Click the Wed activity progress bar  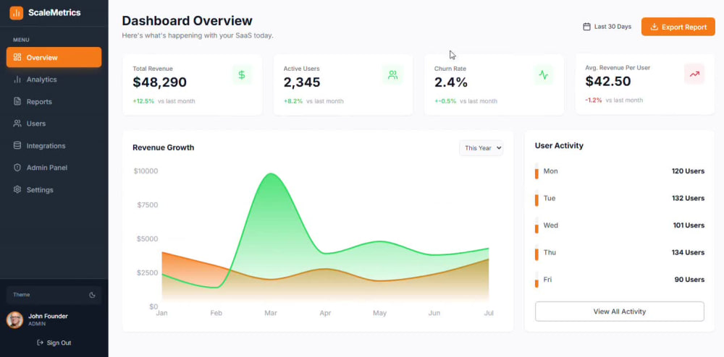(x=536, y=225)
